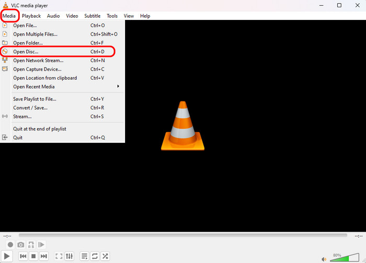Click the Open Folder icon

5,43
